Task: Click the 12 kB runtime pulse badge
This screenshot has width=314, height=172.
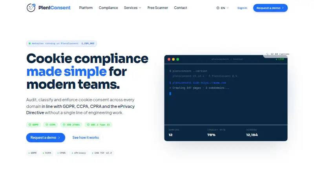Action: [277, 54]
